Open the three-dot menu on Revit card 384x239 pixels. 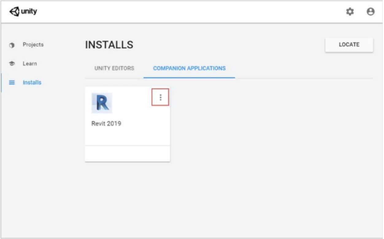tap(160, 97)
